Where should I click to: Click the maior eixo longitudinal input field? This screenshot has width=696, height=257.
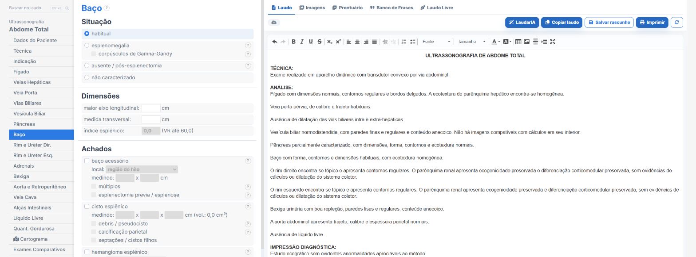tap(151, 108)
